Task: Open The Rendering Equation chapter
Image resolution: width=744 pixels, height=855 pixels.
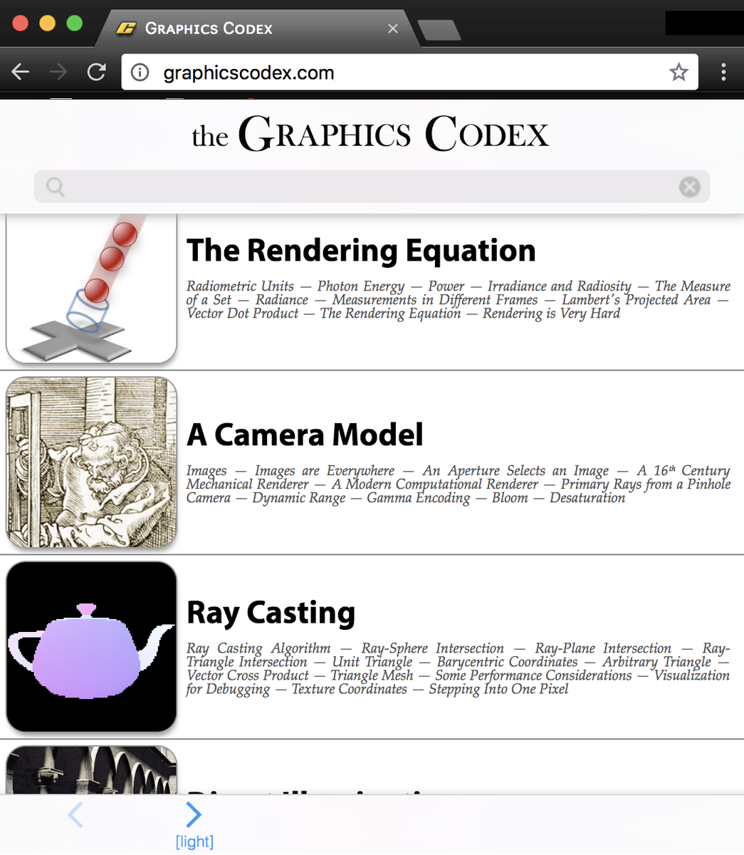Action: 361,251
